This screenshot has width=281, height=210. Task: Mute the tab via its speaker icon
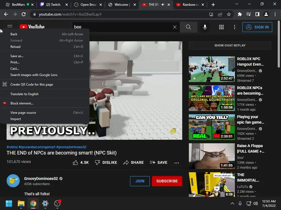pyautogui.click(x=163, y=5)
